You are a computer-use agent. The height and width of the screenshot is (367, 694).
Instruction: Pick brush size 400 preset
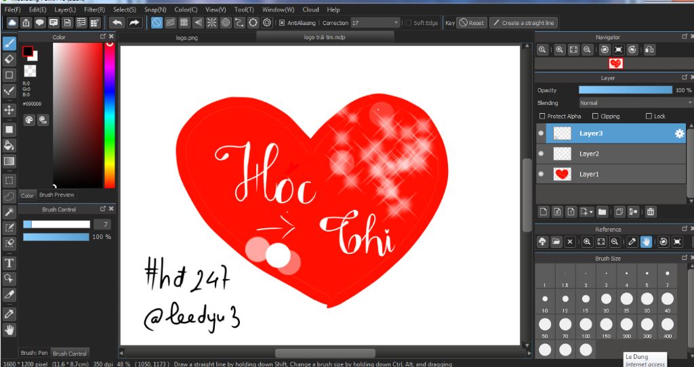[x=668, y=327]
